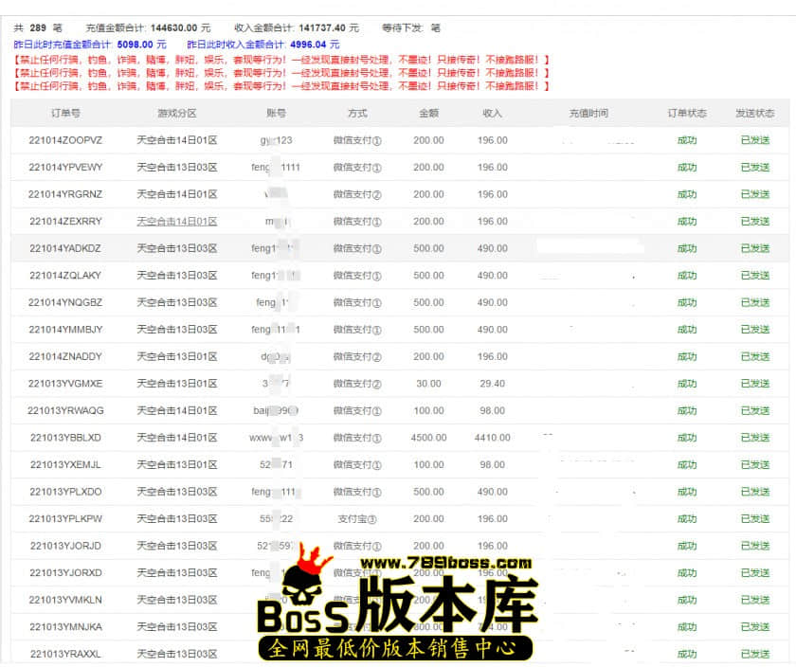
Task: Click the 4500.00 amount cell
Action: point(428,438)
